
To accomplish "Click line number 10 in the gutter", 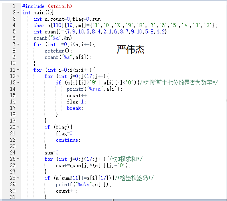I will point(13,63).
